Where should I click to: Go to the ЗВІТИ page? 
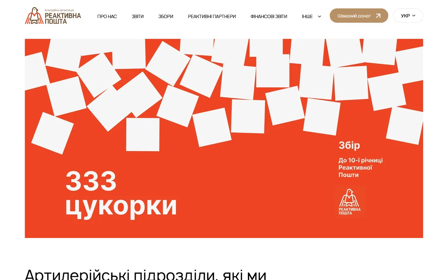(x=138, y=16)
